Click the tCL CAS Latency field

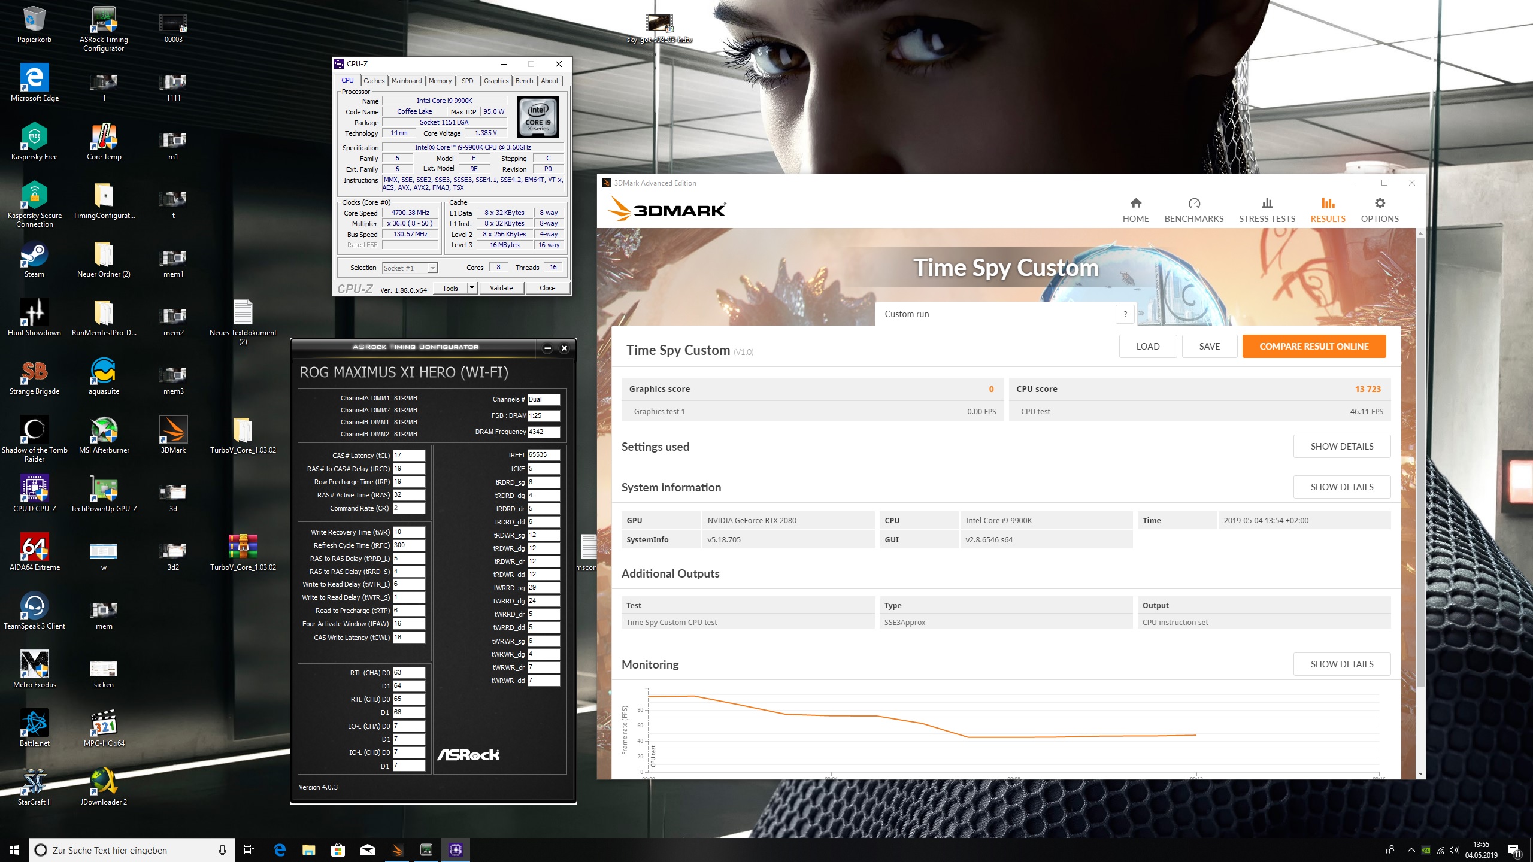(x=409, y=456)
